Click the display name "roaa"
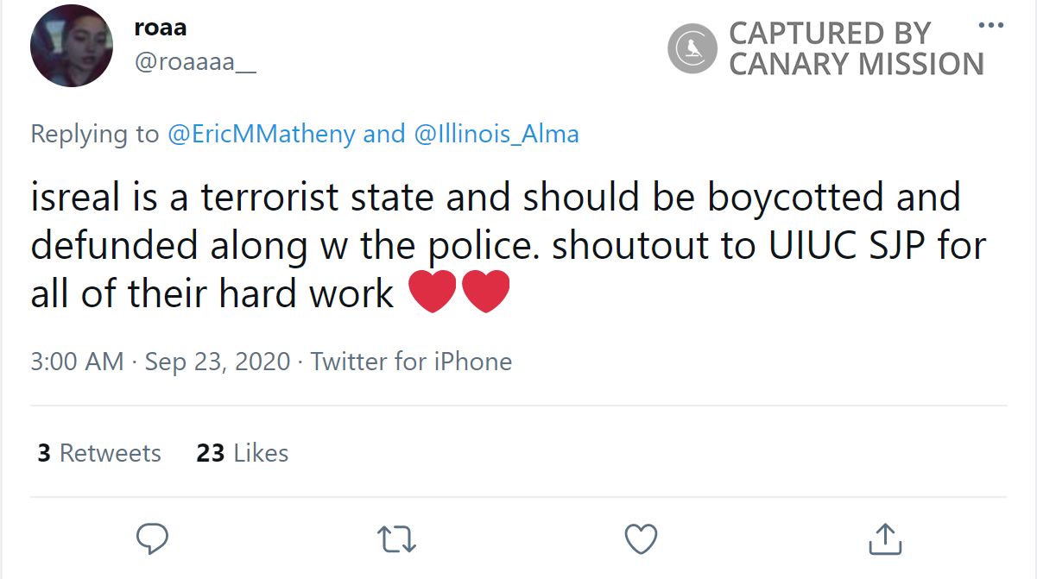The image size is (1037, 579). tap(160, 28)
